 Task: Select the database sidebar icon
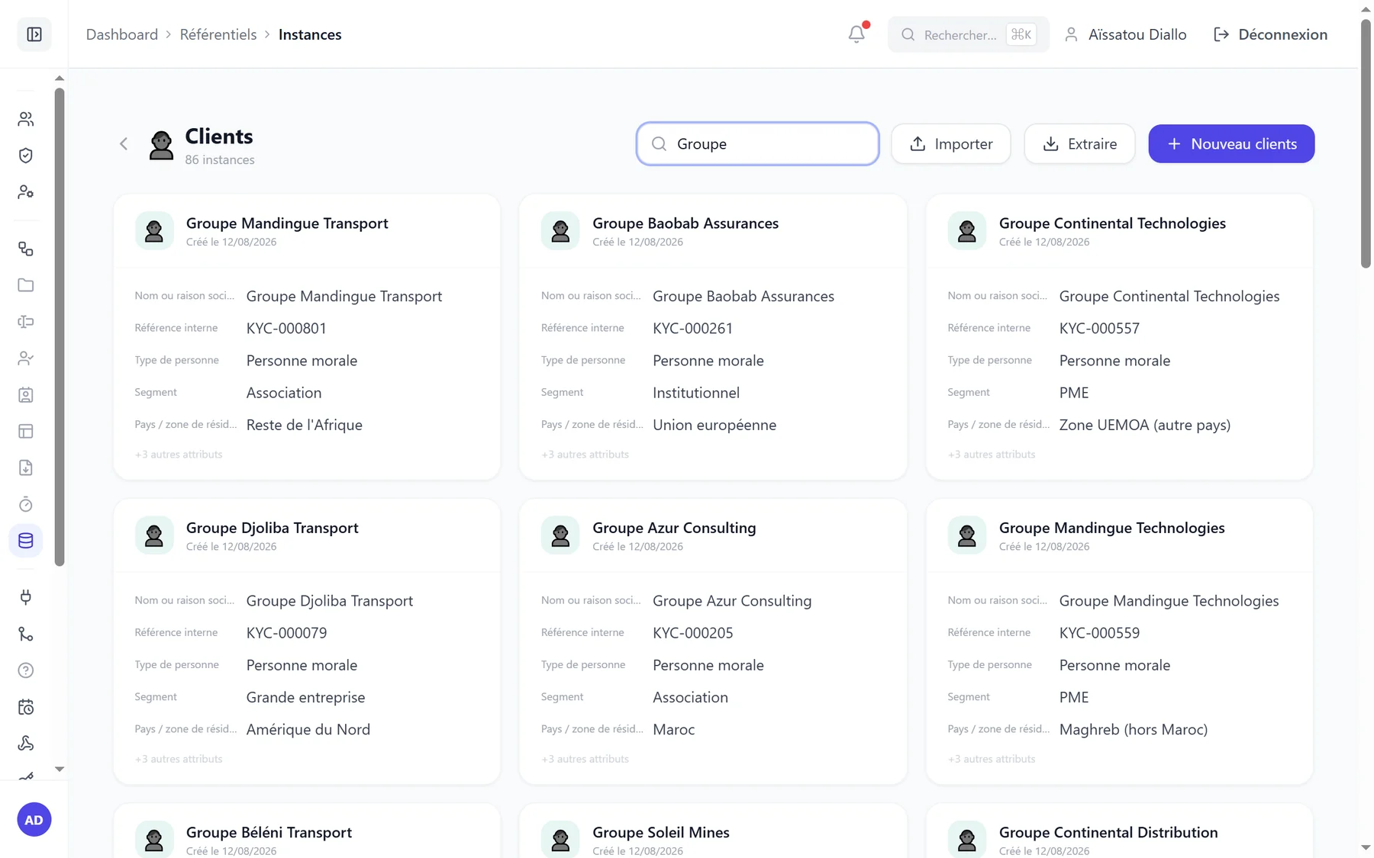26,541
